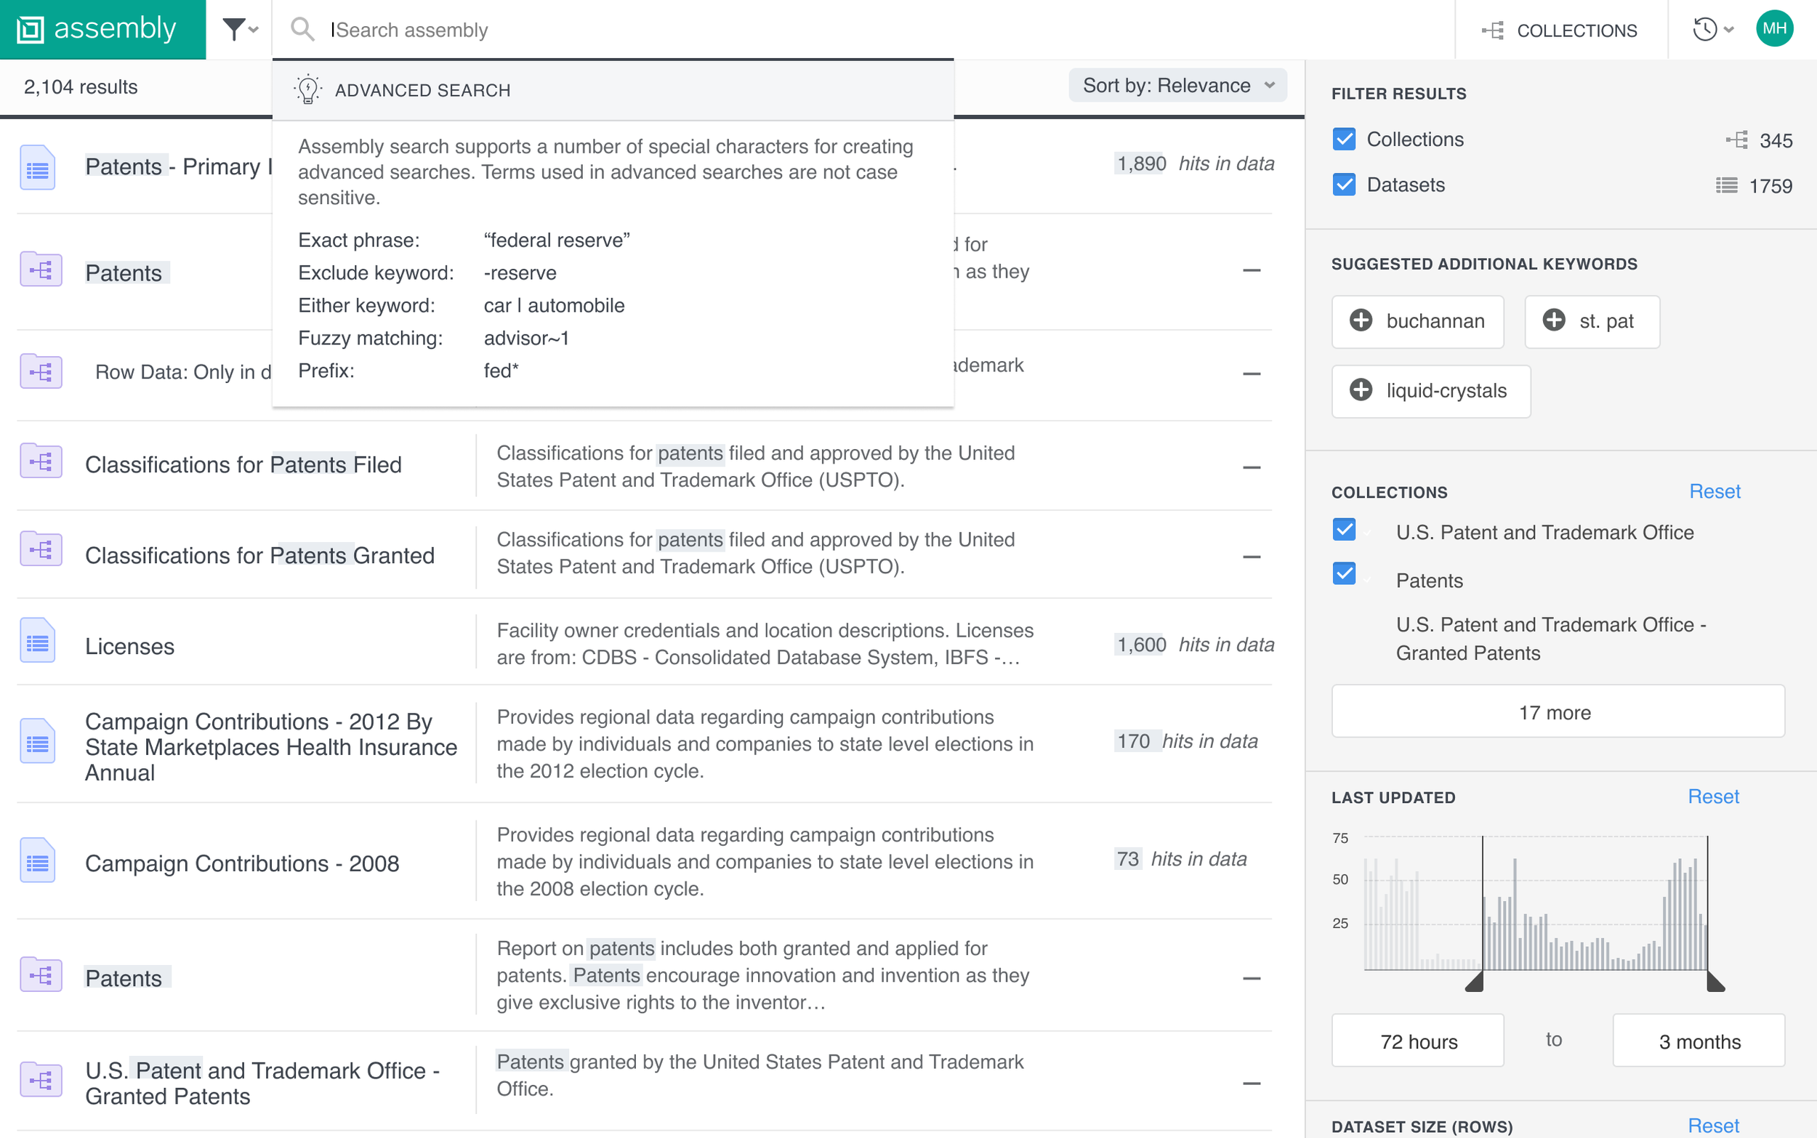Reset the Last Updated filter
The image size is (1817, 1138).
click(x=1713, y=796)
